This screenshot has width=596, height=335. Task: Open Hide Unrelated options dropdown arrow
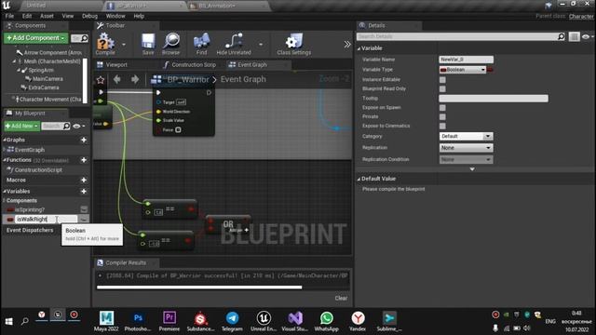pyautogui.click(x=261, y=45)
